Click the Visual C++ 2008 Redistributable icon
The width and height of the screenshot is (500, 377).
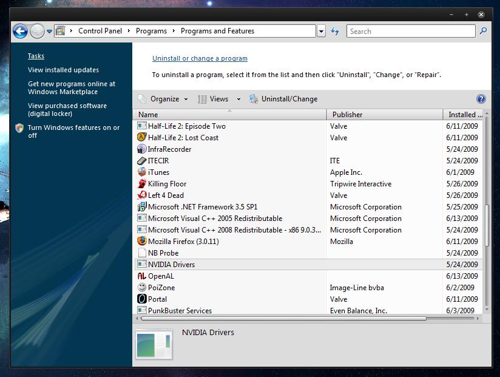pyautogui.click(x=142, y=229)
